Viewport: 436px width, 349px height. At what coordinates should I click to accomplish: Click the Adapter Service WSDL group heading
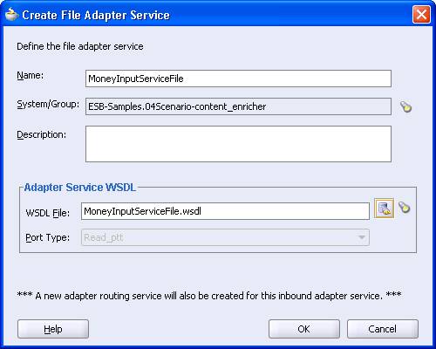[x=80, y=188]
